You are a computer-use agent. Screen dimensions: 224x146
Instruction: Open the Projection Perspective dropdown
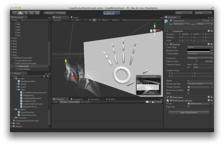(x=200, y=58)
